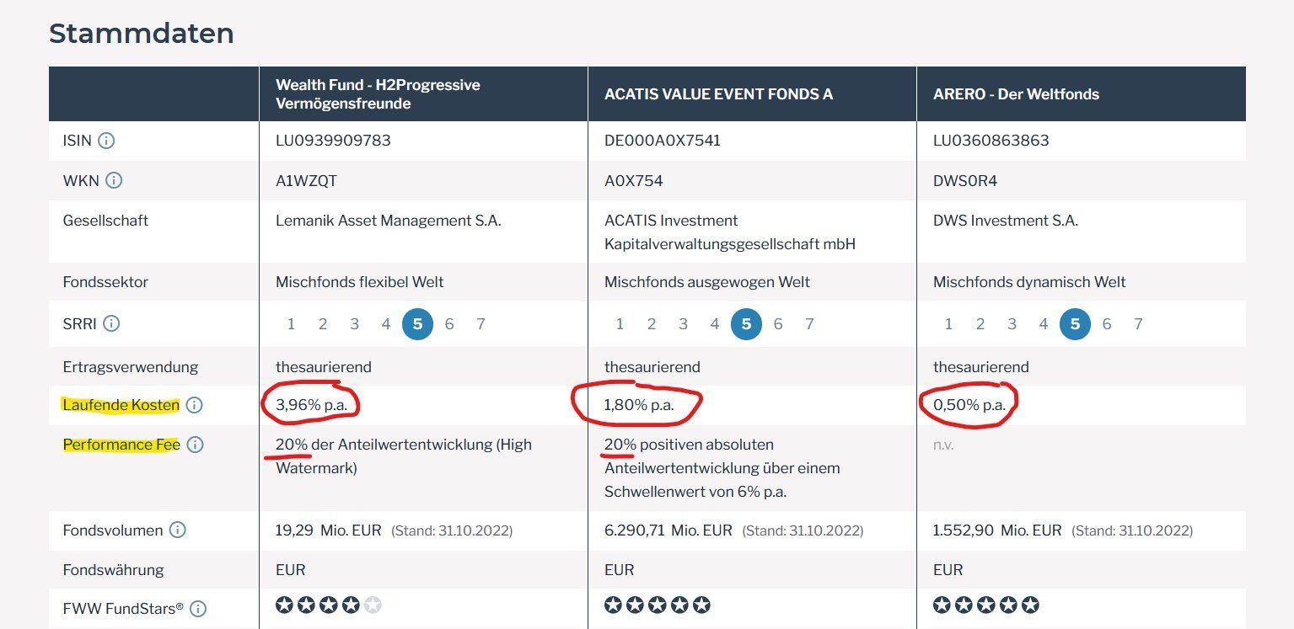Click the Stammdaten heading
Screen dimensions: 1294x629
pos(141,34)
